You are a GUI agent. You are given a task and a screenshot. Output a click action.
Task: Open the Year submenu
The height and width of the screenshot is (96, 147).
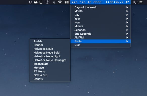point(101,19)
